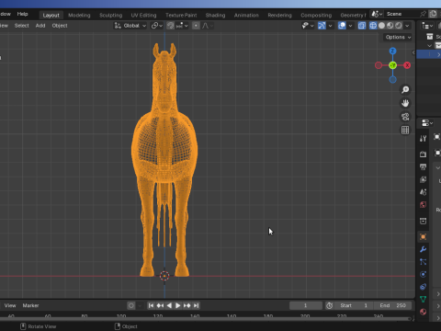Open the viewport Object menu

coord(60,26)
